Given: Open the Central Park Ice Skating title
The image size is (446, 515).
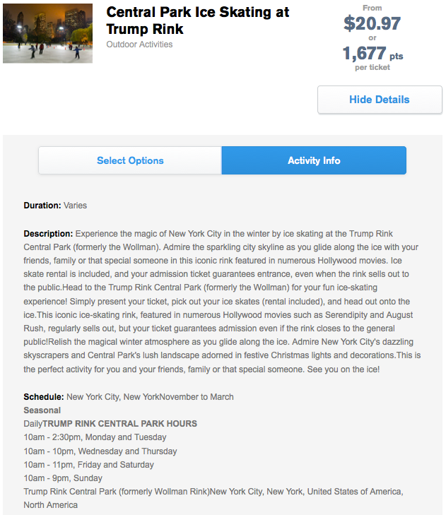Looking at the screenshot, I should coord(197,21).
